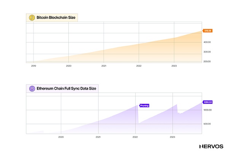Screen dimensions: 228x153
Task: Click the orange 518.58 value badge
Action: [x=208, y=31]
